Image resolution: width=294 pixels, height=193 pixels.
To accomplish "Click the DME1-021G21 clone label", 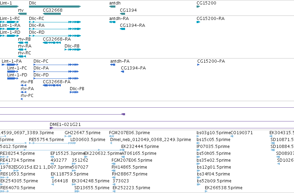I will (65, 124).
